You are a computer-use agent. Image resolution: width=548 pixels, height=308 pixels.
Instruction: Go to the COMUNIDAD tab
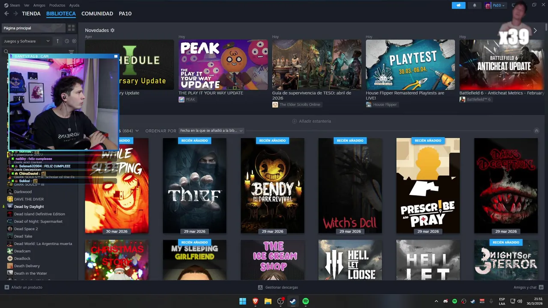(x=97, y=14)
